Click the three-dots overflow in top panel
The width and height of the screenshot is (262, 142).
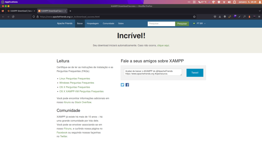(189, 2)
